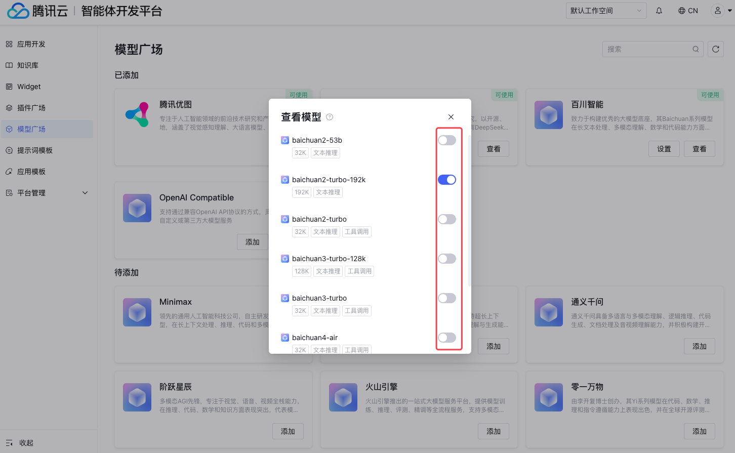
Task: Click the baichuan4-air model name
Action: [315, 338]
